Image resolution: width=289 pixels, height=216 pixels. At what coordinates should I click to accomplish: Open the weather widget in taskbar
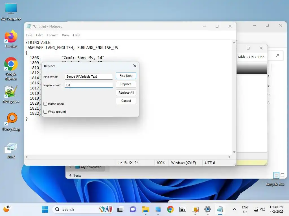7,209
